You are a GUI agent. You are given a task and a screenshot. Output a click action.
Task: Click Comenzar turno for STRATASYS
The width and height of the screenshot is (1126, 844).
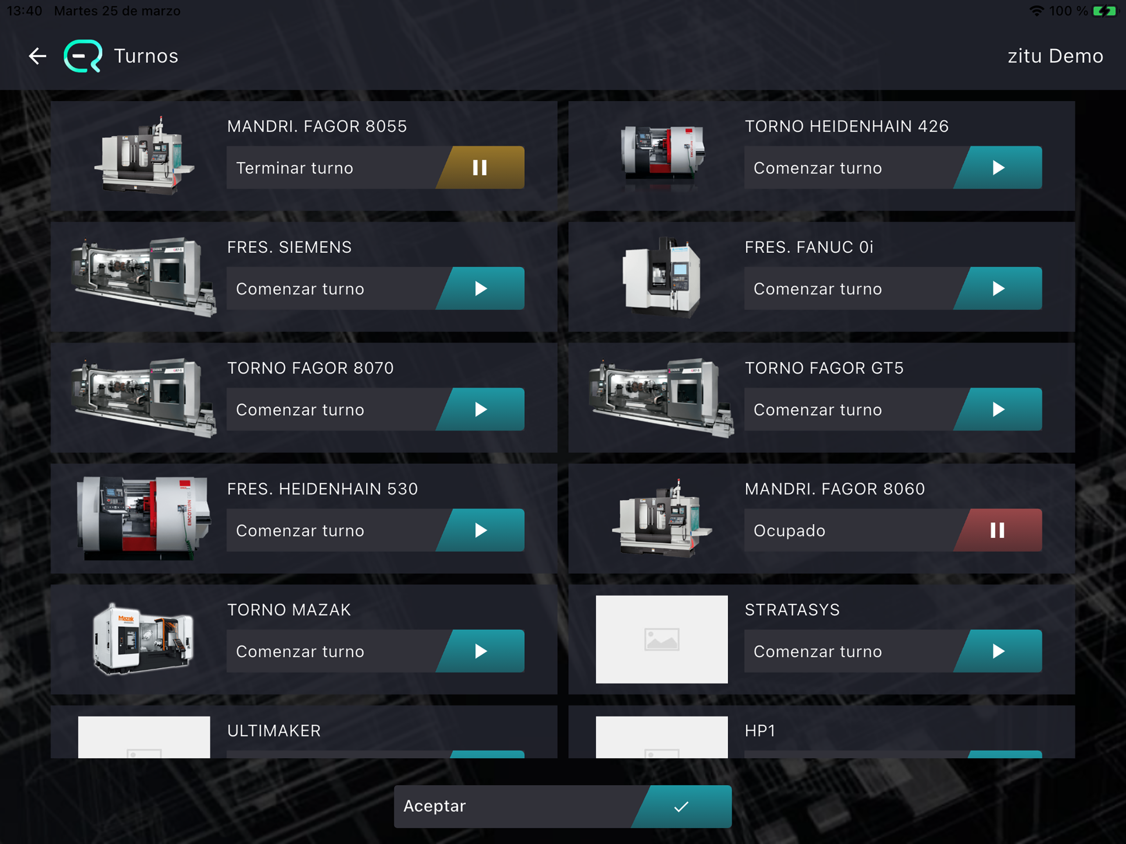pos(817,652)
